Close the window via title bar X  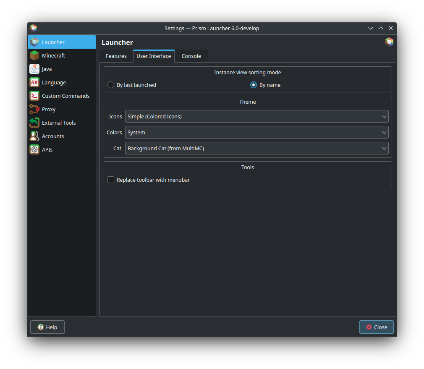[x=391, y=28]
